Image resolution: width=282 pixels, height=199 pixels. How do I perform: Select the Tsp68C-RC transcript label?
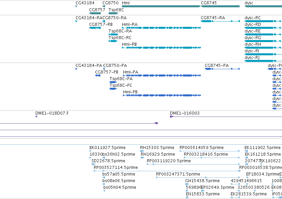click(120, 38)
